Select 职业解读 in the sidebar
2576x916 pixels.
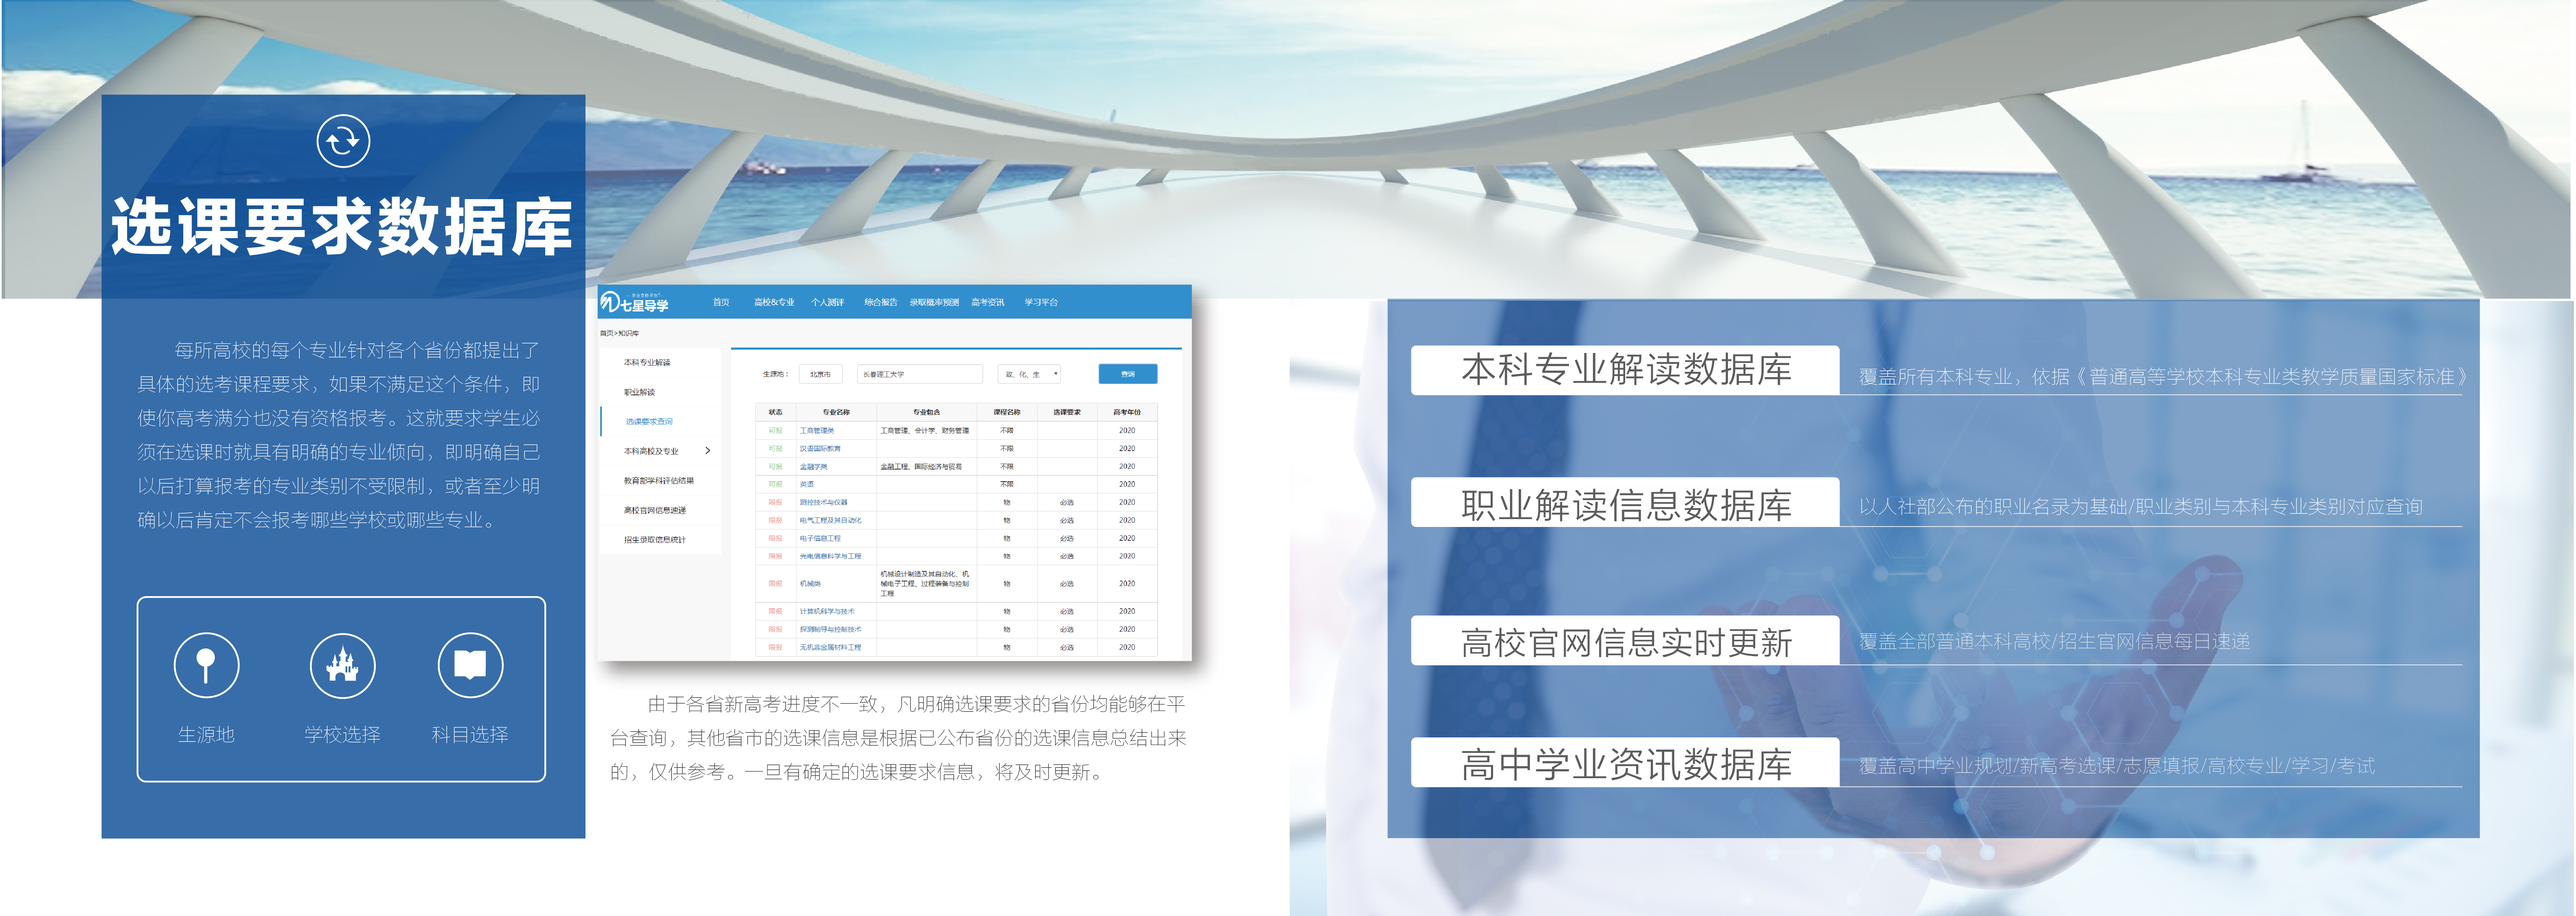(x=639, y=392)
